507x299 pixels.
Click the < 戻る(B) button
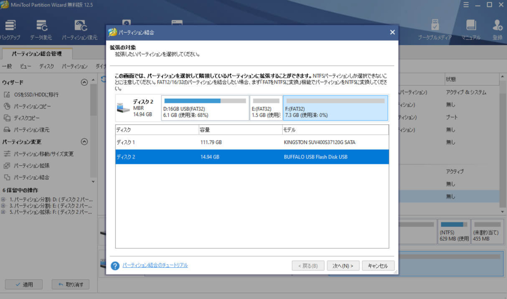pyautogui.click(x=308, y=266)
